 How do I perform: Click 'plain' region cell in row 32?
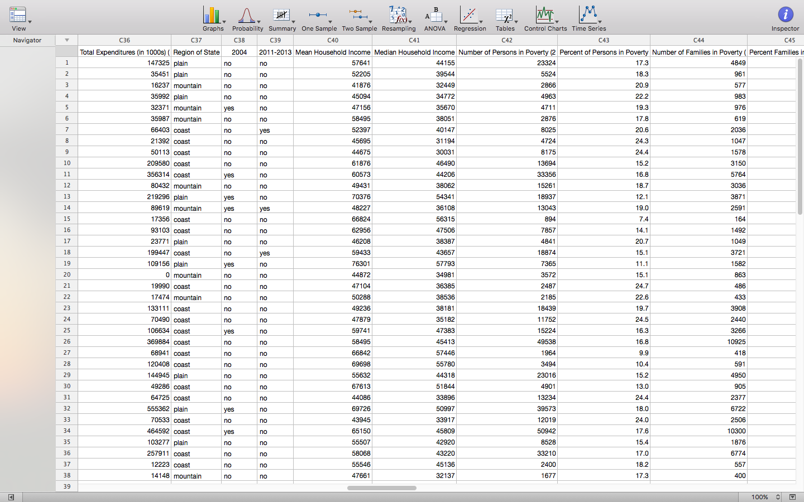[x=197, y=409]
